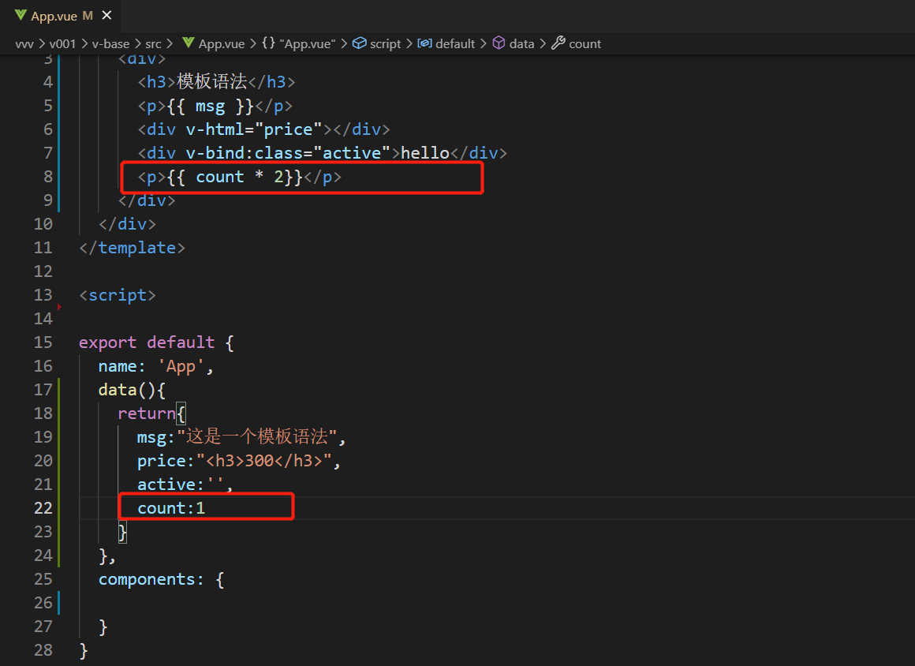This screenshot has width=915, height=666.
Task: Click 'v-html' attribute on line 6
Action: tap(215, 129)
